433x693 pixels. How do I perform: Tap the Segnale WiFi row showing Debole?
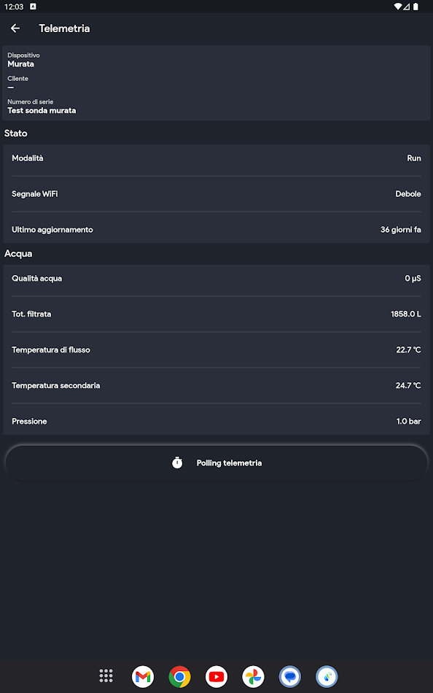point(216,193)
